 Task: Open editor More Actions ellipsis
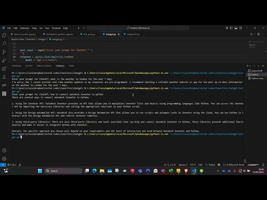(263, 34)
